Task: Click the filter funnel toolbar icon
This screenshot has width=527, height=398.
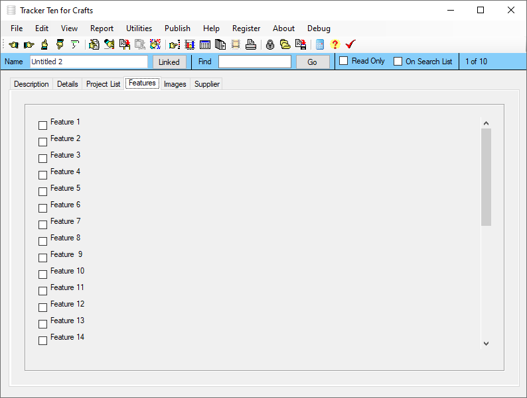Action: [x=75, y=44]
